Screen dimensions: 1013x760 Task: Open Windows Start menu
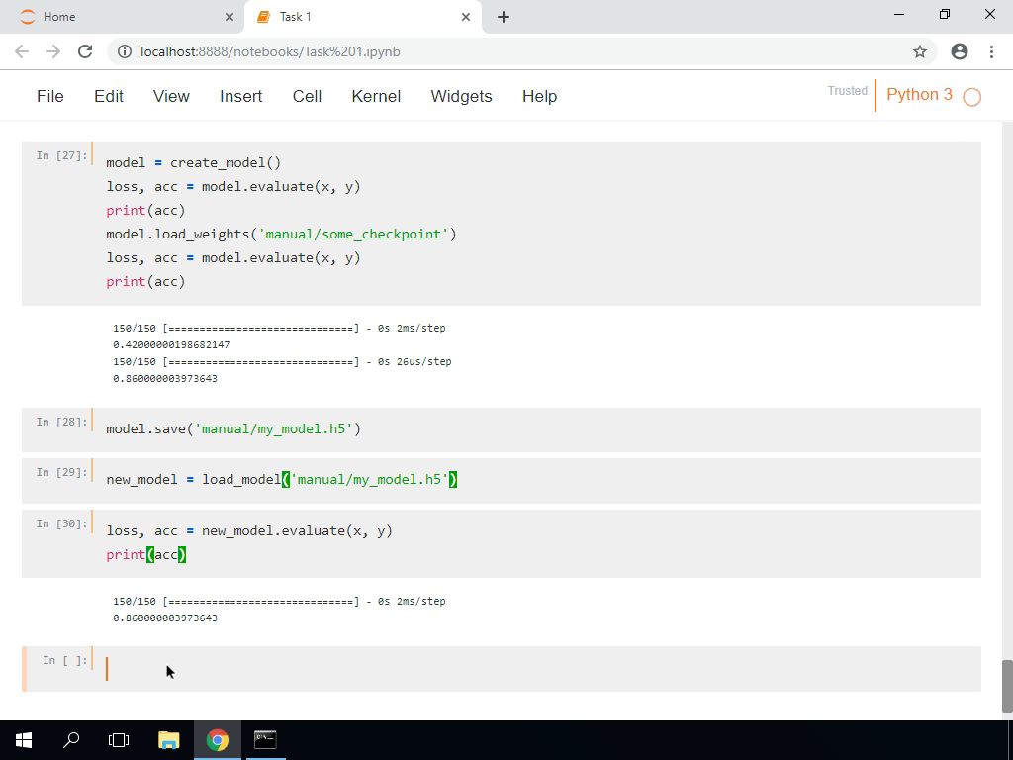click(24, 740)
